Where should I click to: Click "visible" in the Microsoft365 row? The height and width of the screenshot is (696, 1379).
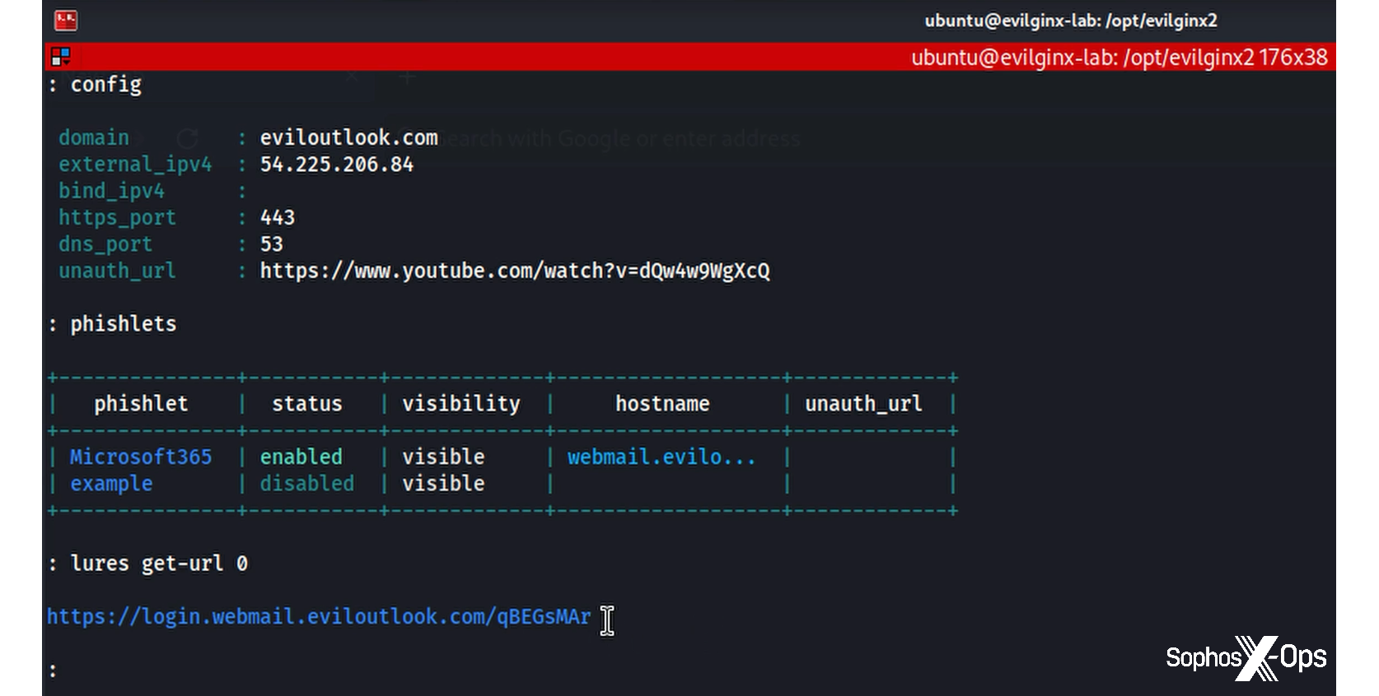click(x=443, y=457)
